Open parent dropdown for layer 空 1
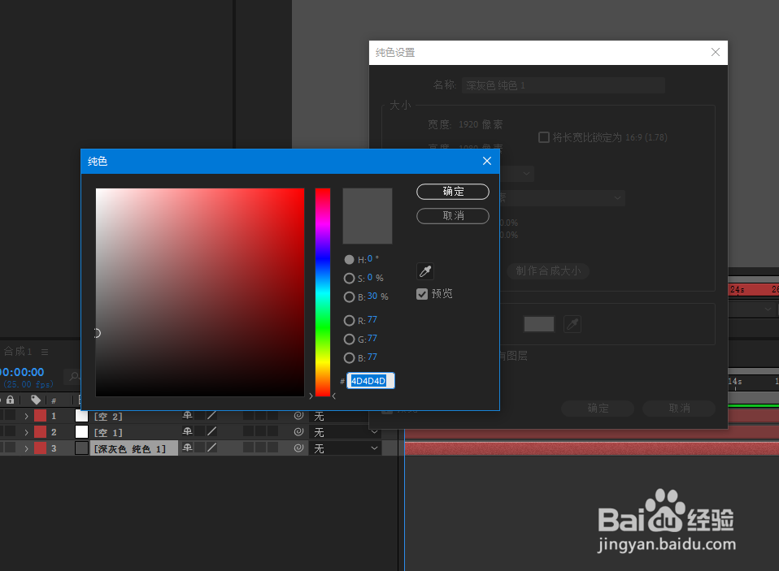The width and height of the screenshot is (779, 571). tap(346, 432)
